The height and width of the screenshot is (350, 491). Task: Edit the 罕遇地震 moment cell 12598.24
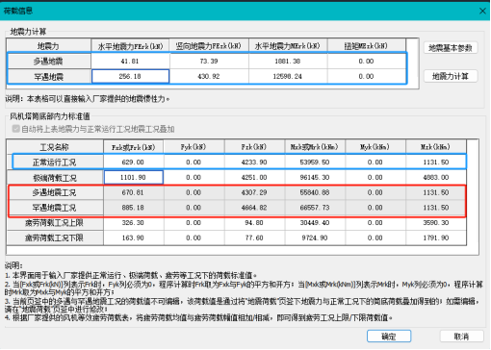(288, 77)
